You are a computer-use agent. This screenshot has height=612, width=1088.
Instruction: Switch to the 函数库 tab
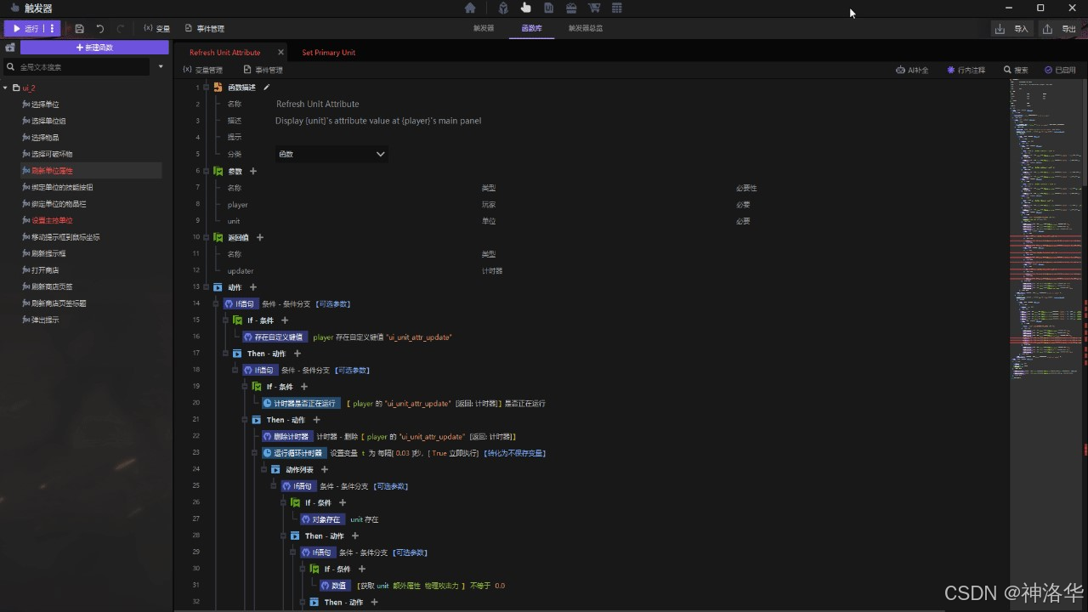click(531, 28)
